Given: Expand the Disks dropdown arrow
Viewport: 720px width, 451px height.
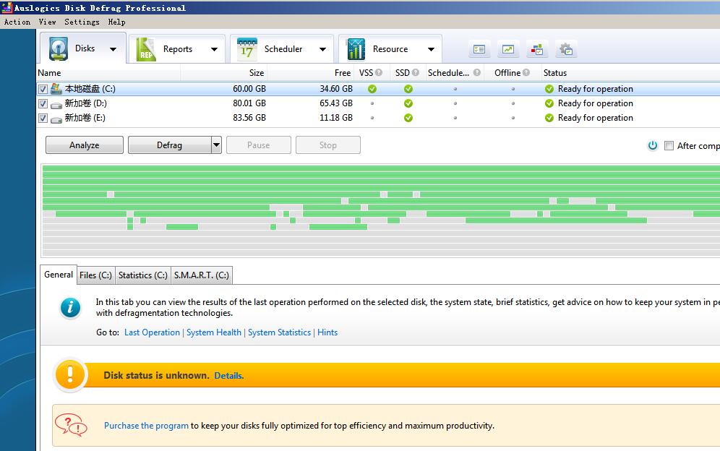Looking at the screenshot, I should [113, 49].
